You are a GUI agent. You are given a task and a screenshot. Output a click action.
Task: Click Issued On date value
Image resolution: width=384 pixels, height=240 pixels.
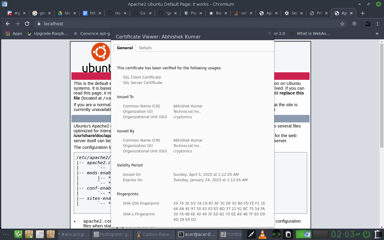pos(206,175)
